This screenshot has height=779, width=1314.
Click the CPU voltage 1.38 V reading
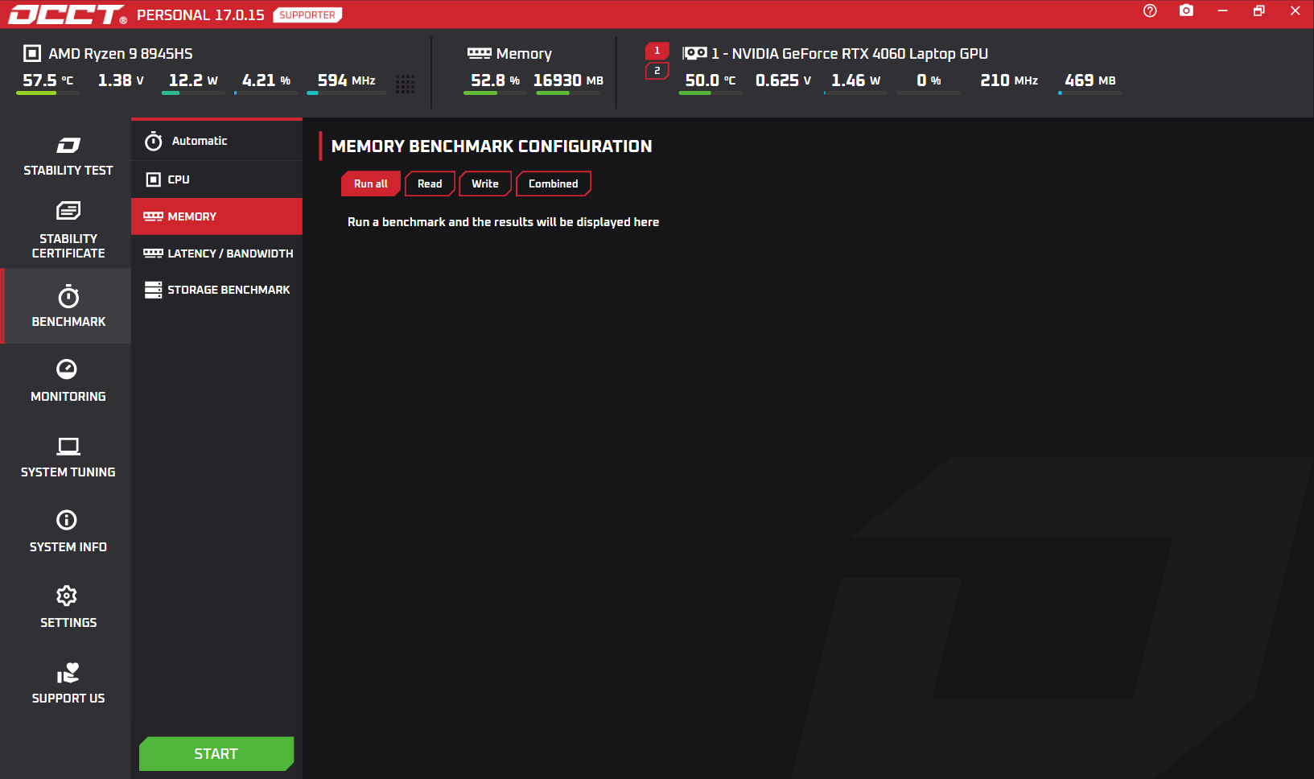(x=121, y=80)
